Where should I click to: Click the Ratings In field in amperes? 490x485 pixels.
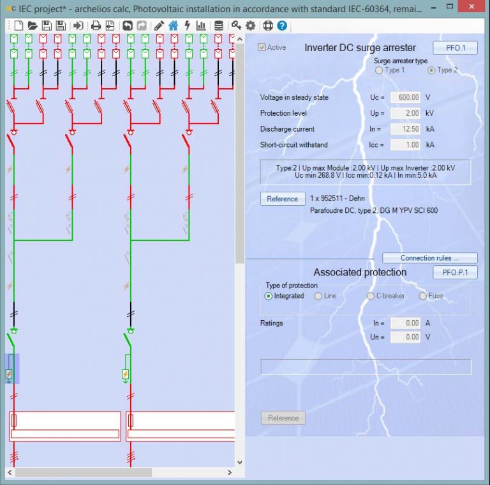point(405,323)
